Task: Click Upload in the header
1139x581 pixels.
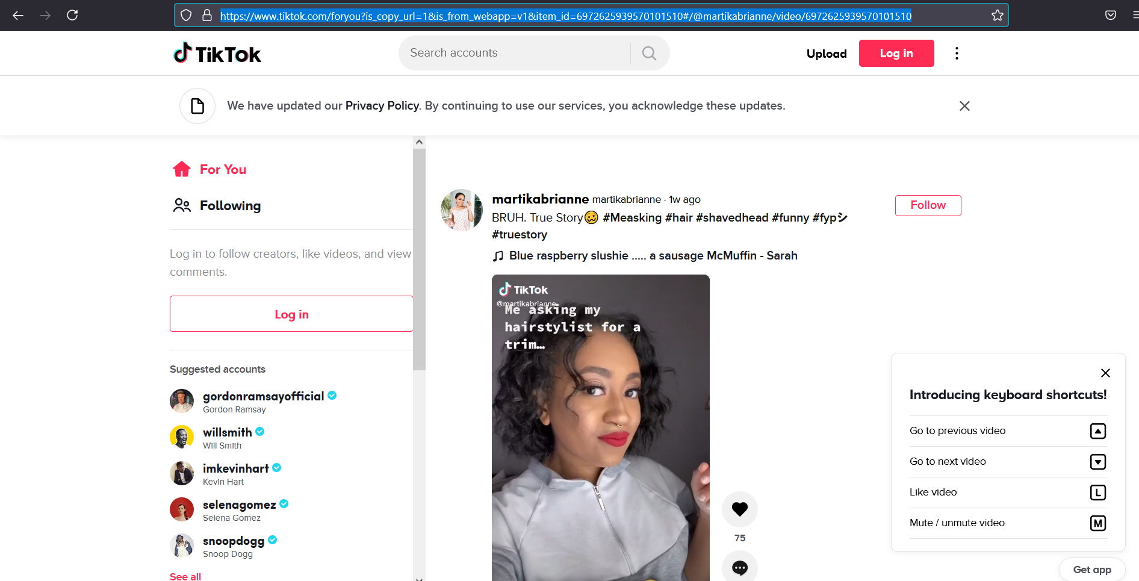Action: click(827, 54)
